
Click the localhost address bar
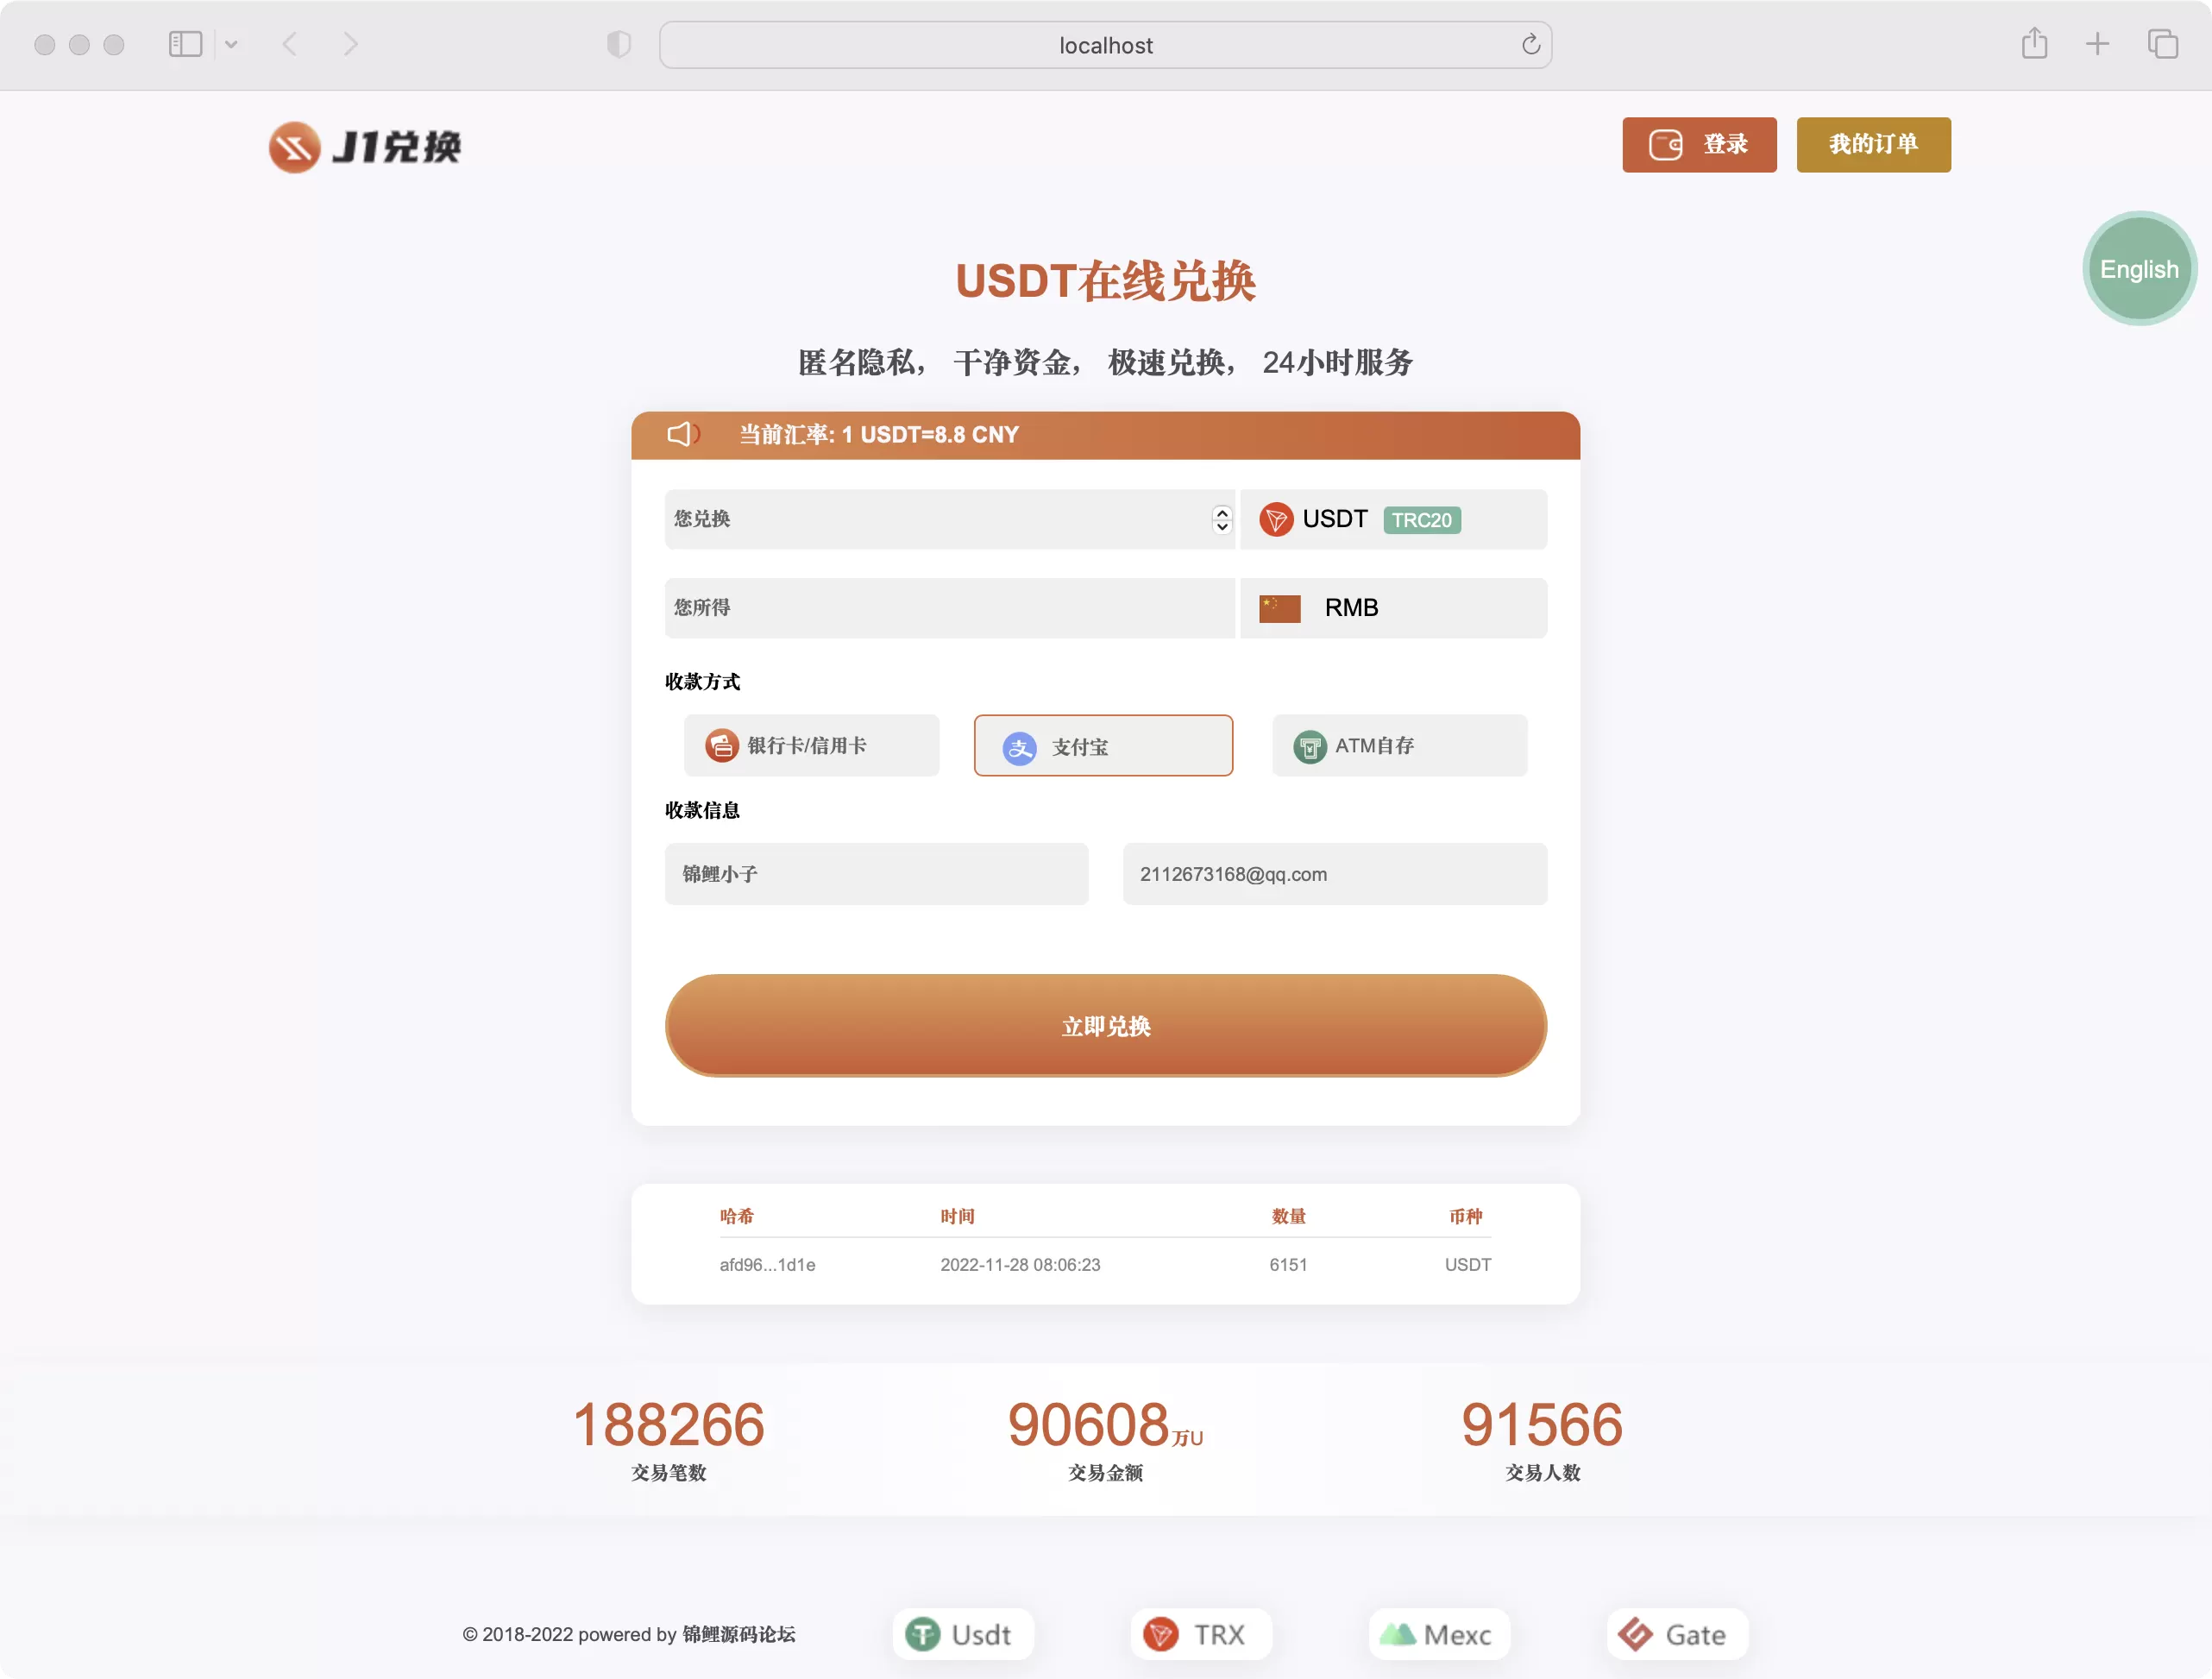[1105, 45]
